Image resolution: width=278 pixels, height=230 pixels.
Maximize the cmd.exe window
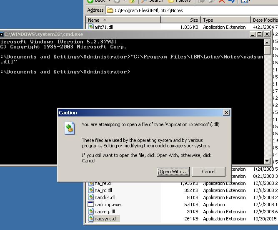(259, 34)
